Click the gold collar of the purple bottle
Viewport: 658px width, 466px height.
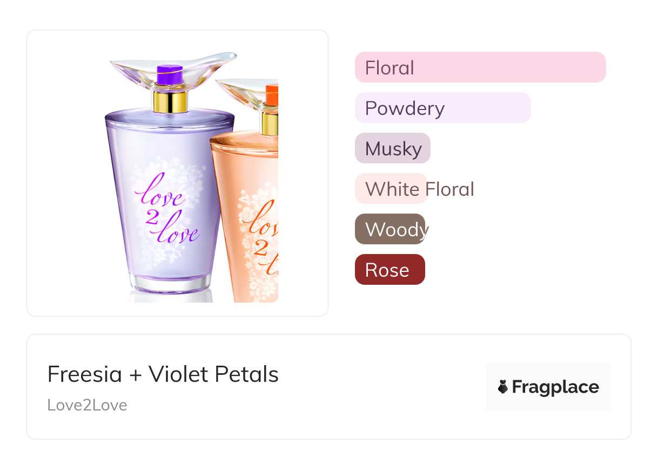[170, 101]
